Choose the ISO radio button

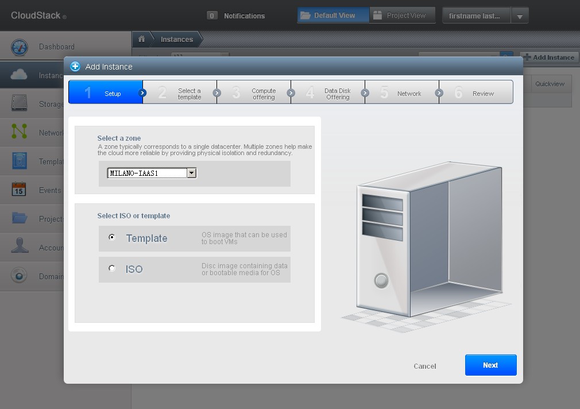pyautogui.click(x=112, y=268)
